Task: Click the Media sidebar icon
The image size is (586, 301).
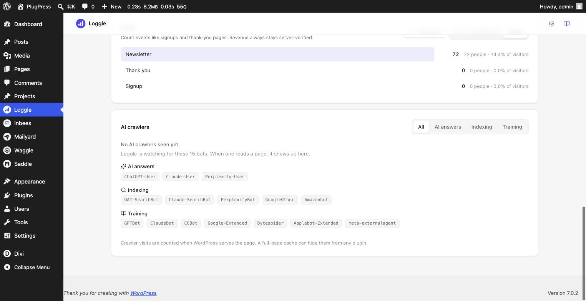Action: [7, 56]
